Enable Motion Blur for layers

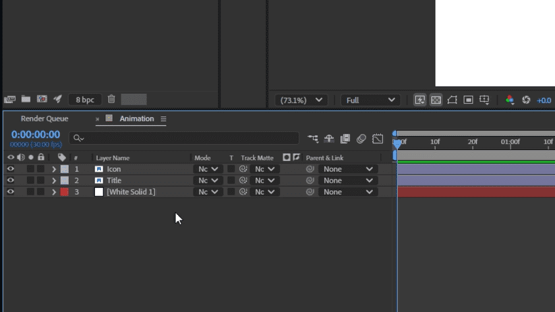pyautogui.click(x=361, y=139)
